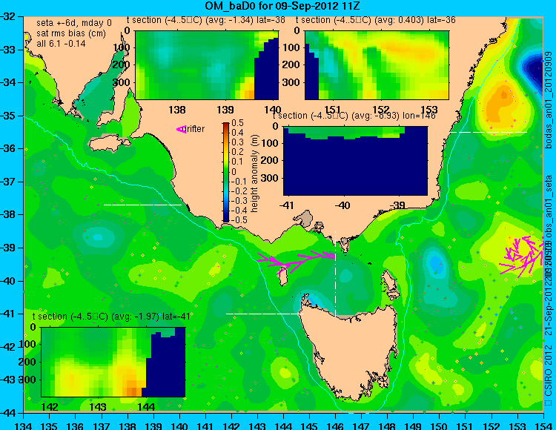Click the 't section (avg: -1.97) lat=-41' heading

tap(111, 317)
